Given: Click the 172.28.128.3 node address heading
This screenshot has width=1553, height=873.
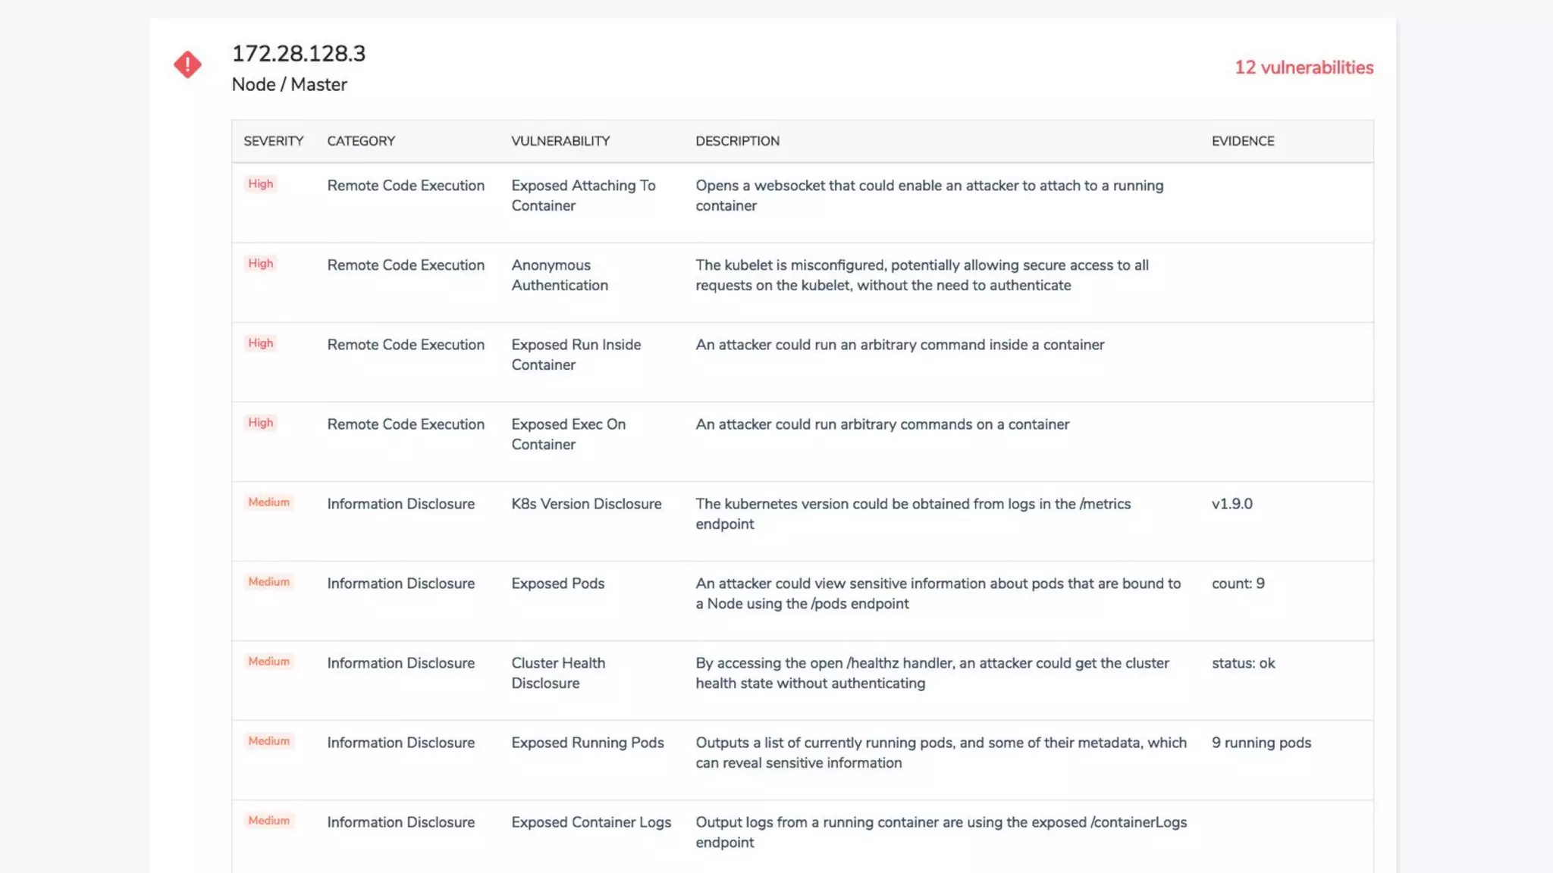Looking at the screenshot, I should (298, 54).
